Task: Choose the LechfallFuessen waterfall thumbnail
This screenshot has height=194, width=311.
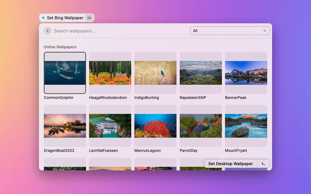Action: tap(110, 126)
